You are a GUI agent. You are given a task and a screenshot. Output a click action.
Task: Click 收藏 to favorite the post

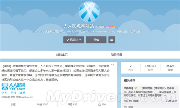pyautogui.click(x=13, y=104)
